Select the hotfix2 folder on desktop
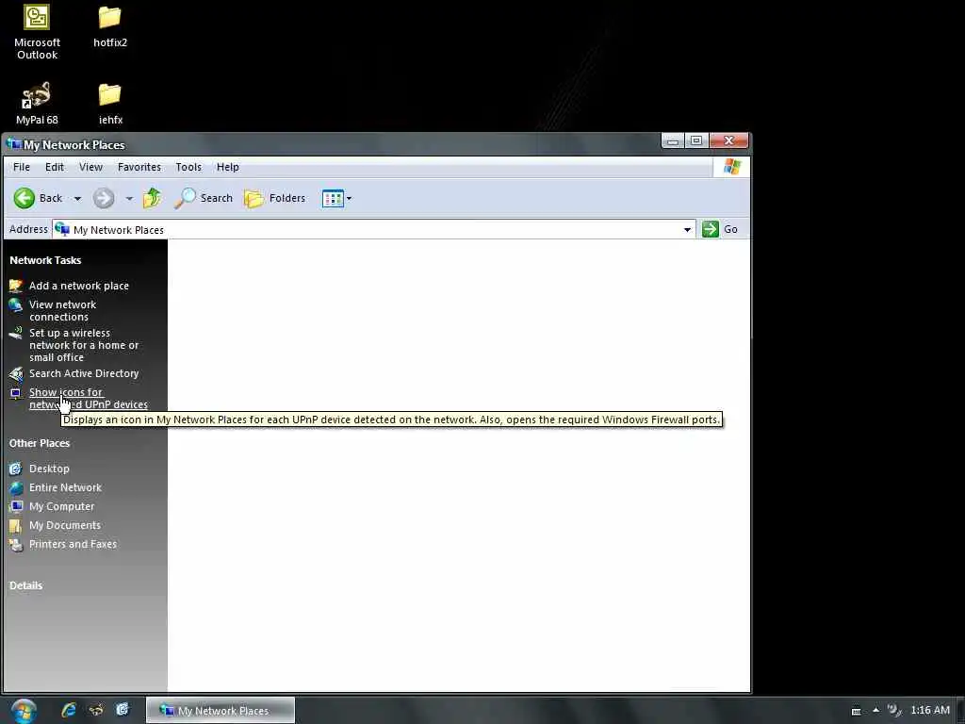 click(x=110, y=26)
